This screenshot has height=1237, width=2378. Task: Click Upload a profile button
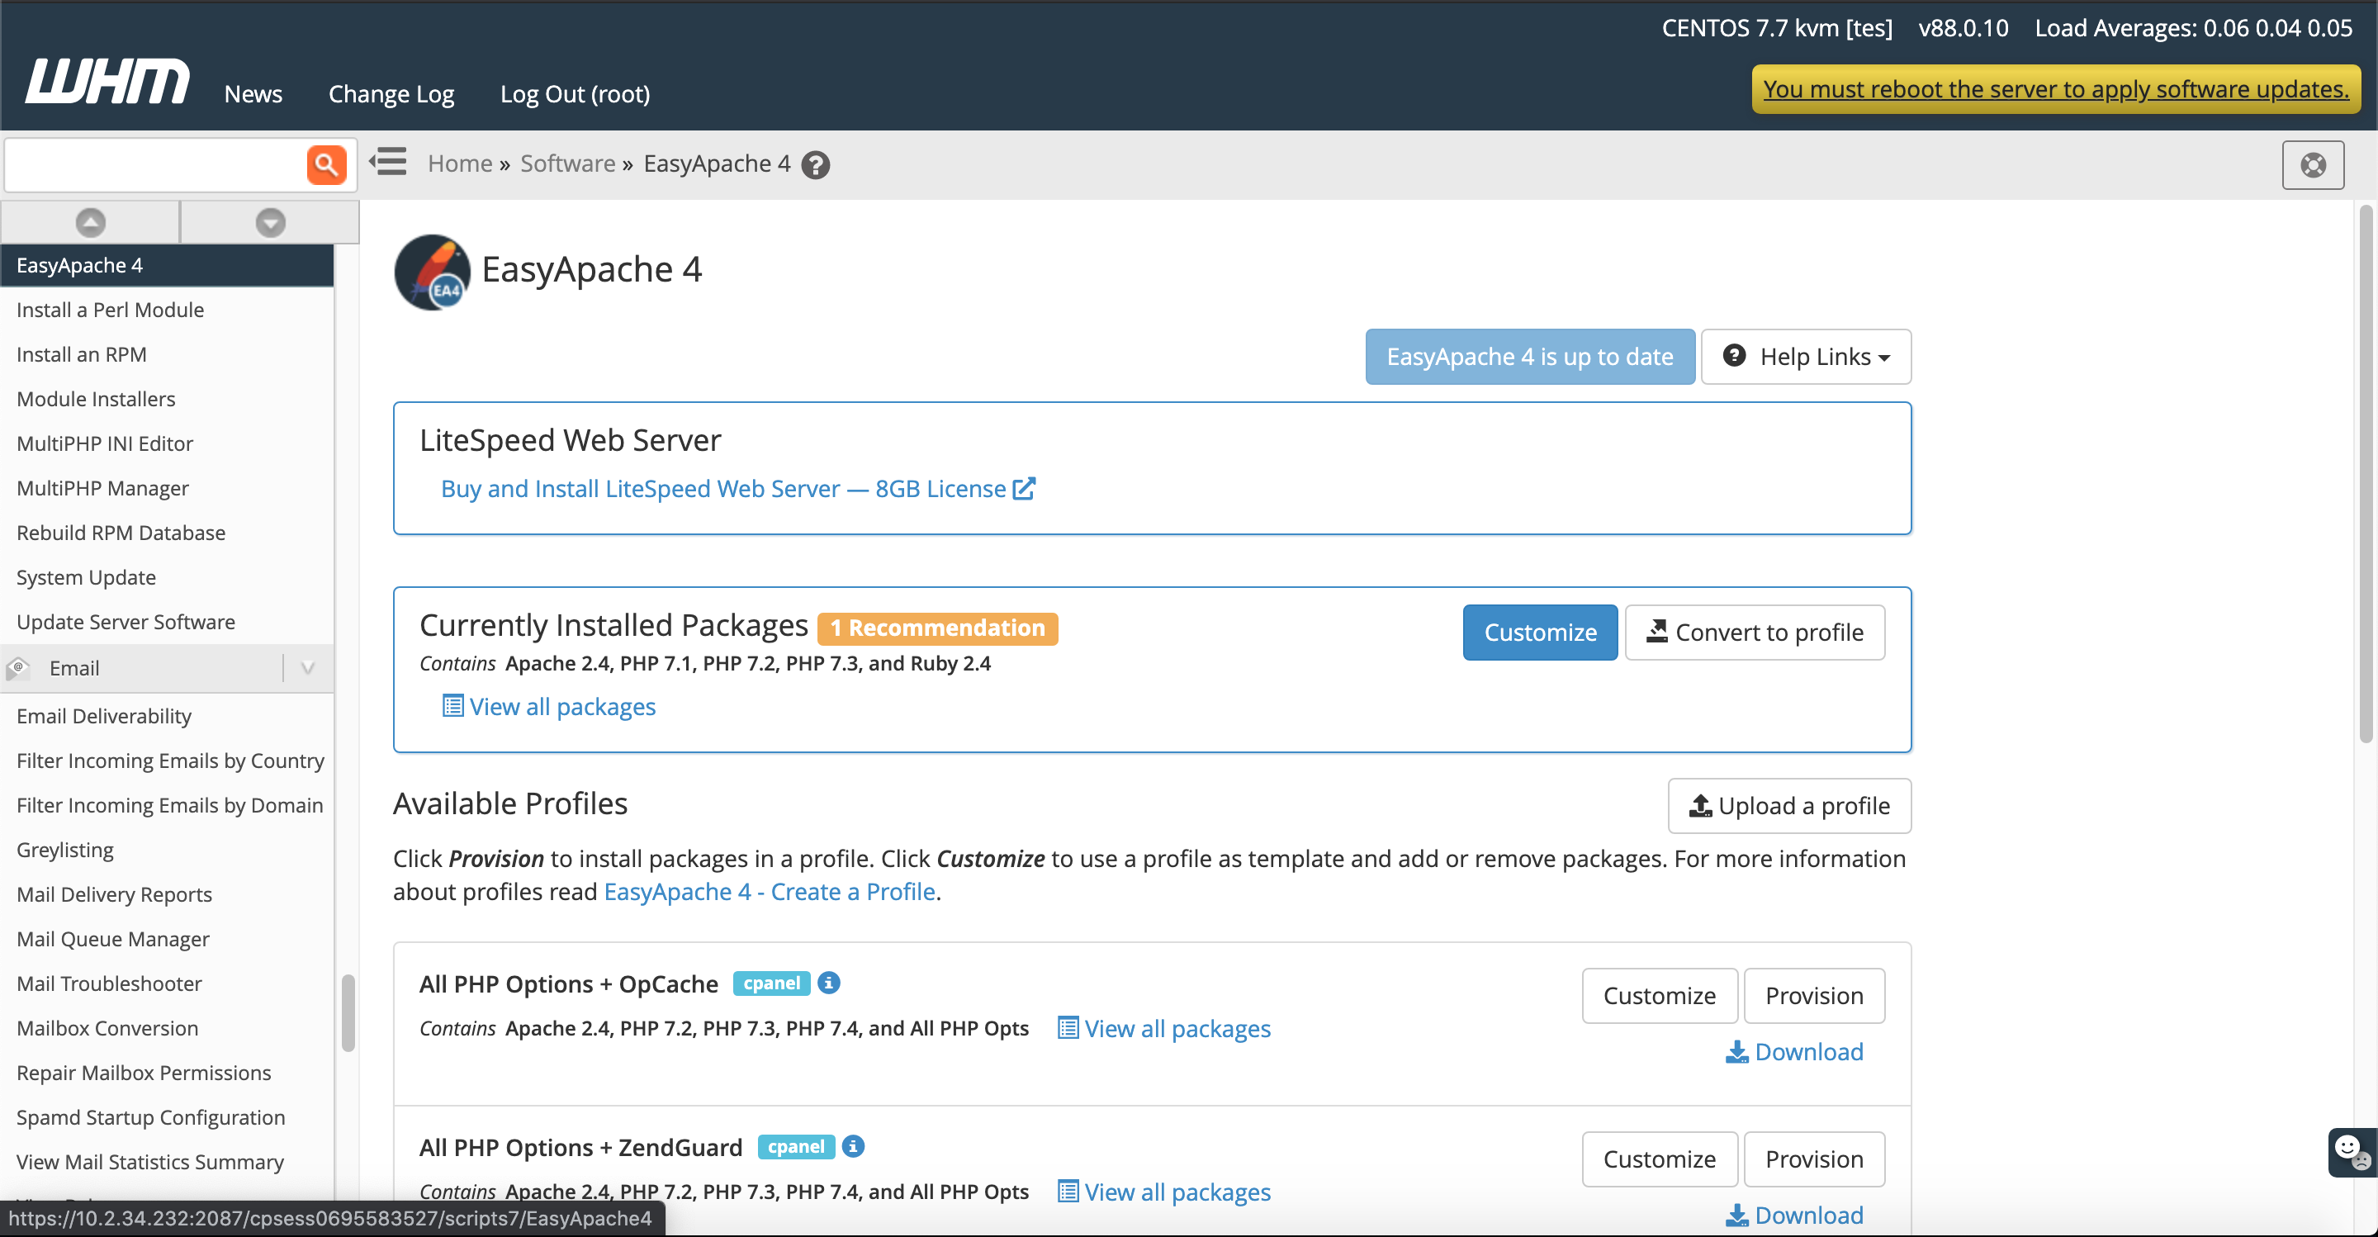pyautogui.click(x=1789, y=806)
